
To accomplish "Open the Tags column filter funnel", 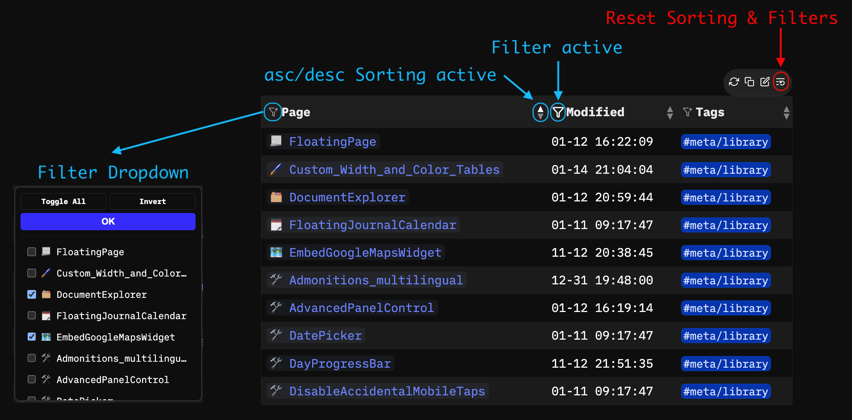I will pos(687,112).
